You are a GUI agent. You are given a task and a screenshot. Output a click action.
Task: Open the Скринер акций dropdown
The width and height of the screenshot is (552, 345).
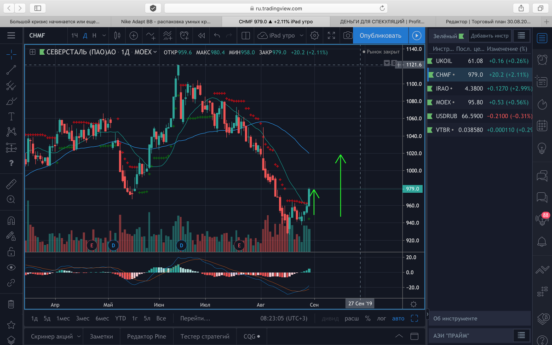[x=57, y=336]
